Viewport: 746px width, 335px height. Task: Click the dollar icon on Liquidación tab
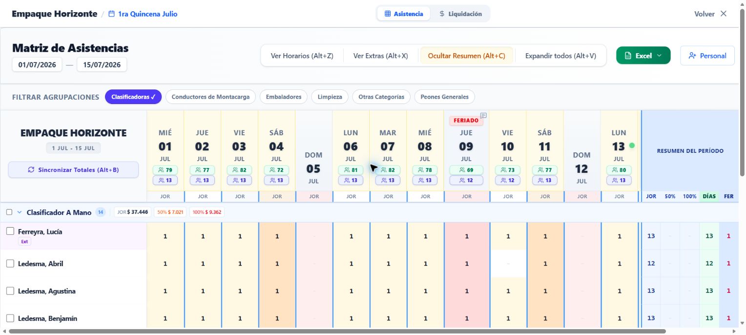click(x=442, y=14)
